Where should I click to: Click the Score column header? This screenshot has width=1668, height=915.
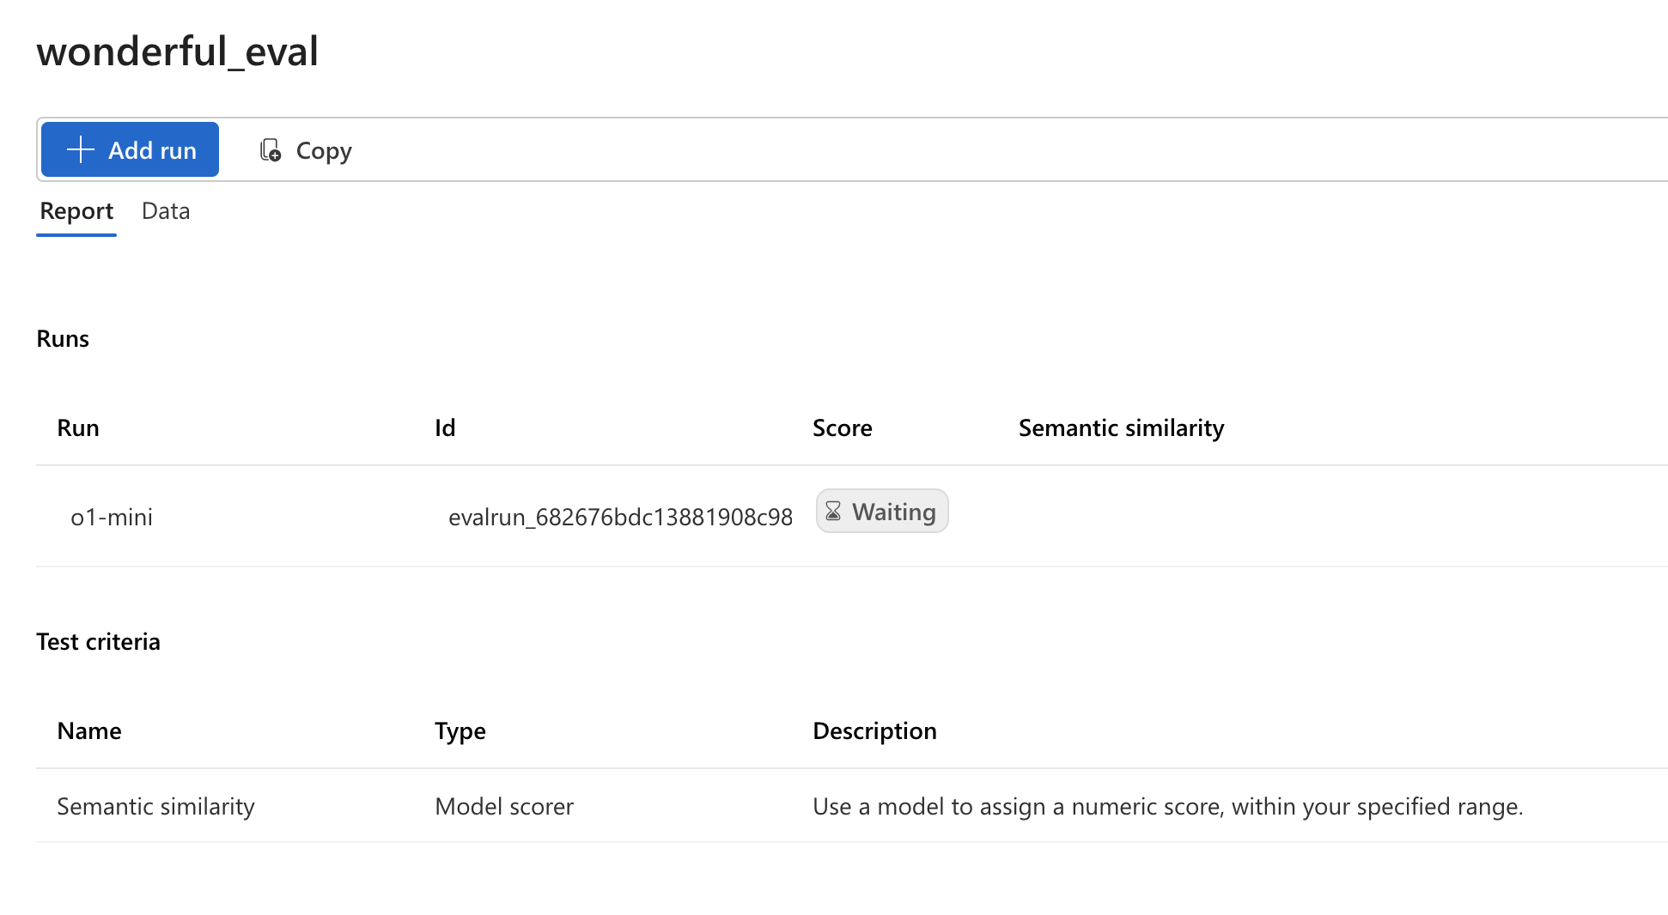[842, 427]
